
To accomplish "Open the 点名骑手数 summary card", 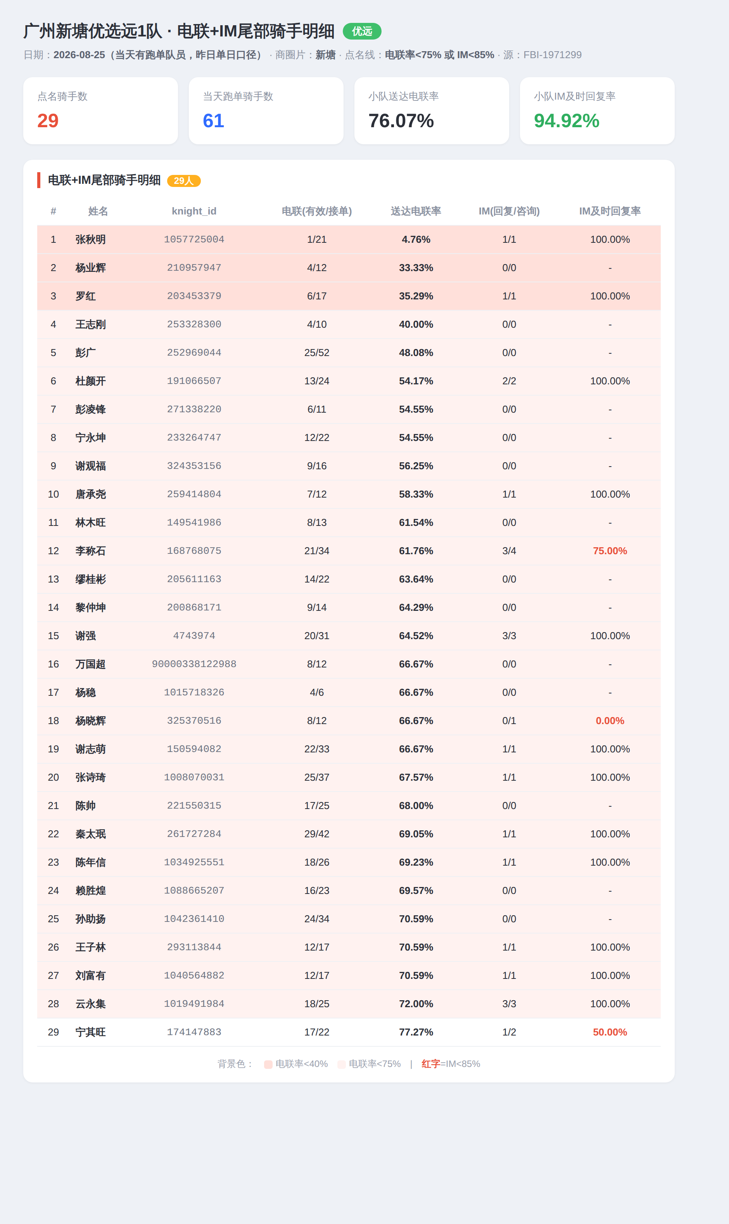I will (101, 111).
